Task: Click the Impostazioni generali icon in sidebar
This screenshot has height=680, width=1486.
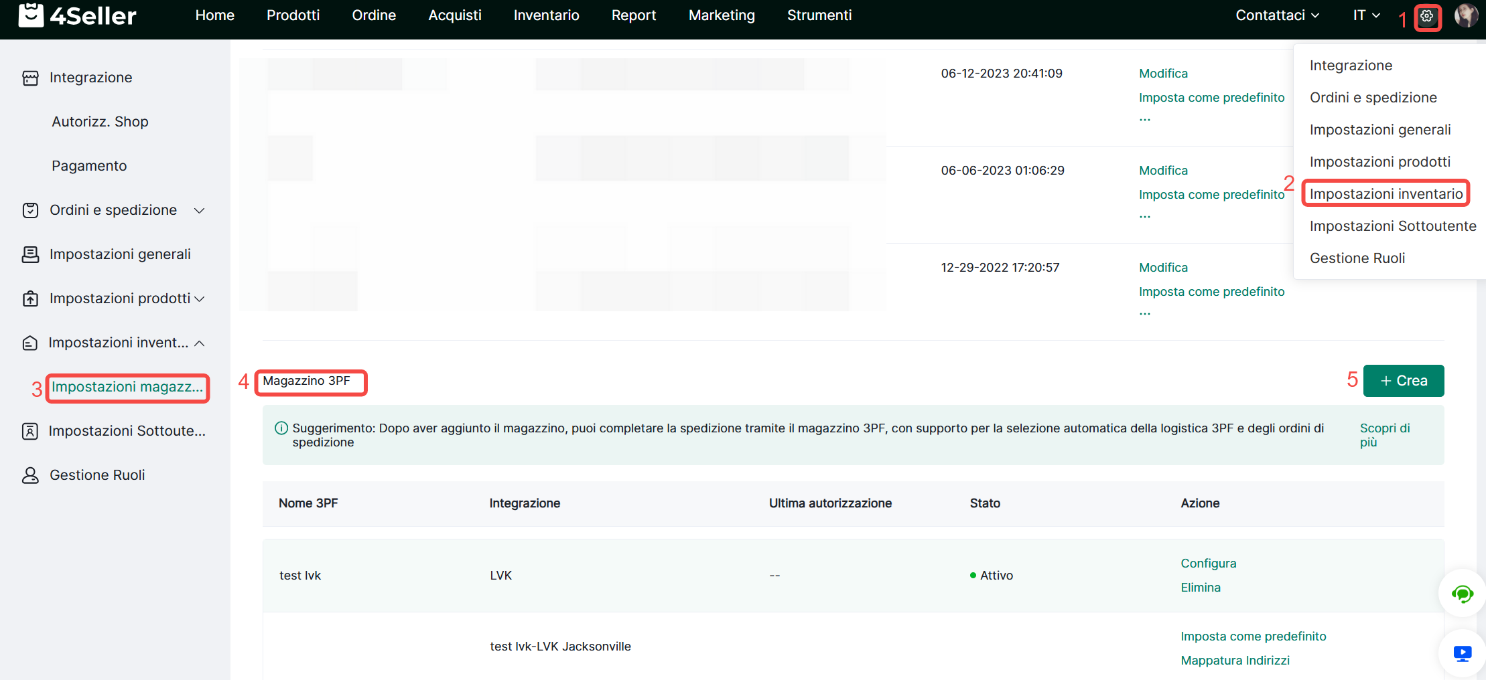Action: tap(30, 254)
